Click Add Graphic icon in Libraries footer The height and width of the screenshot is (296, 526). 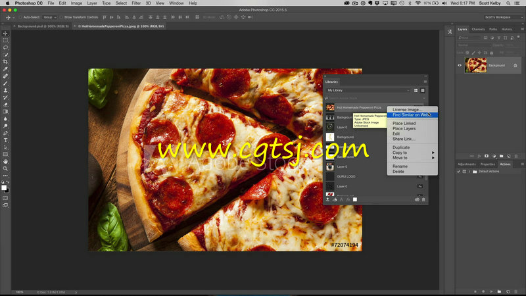click(327, 199)
